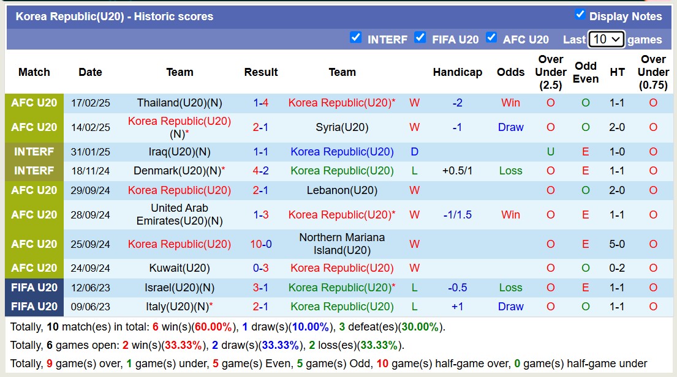Viewport: 677px width, 377px height.
Task: Click the United Arab Emirates(U20)(N) link
Action: (x=180, y=214)
